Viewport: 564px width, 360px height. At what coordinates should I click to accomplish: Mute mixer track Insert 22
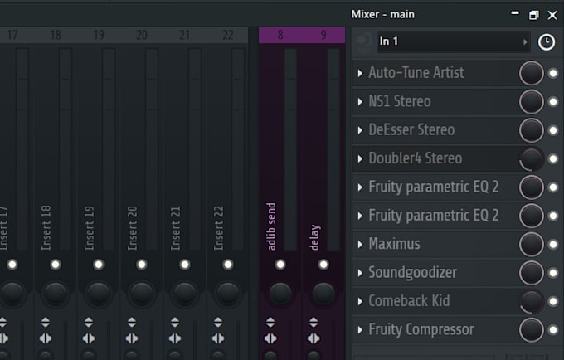pos(228,265)
